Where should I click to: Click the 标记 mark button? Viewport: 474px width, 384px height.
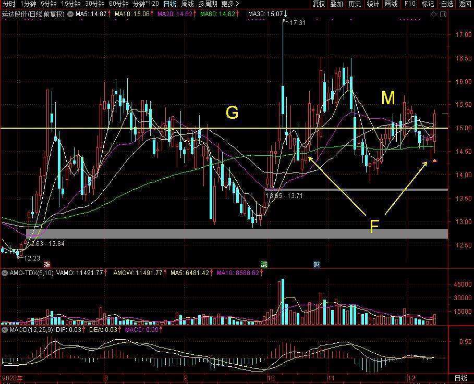[x=428, y=4]
